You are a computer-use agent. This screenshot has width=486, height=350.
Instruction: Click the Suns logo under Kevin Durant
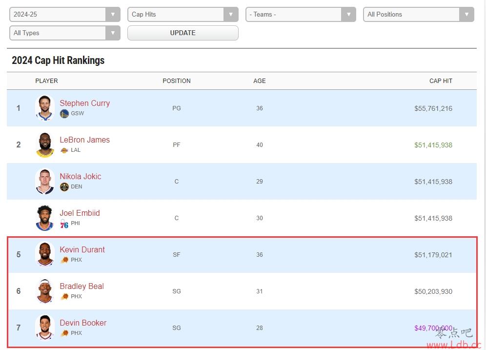[x=64, y=260]
